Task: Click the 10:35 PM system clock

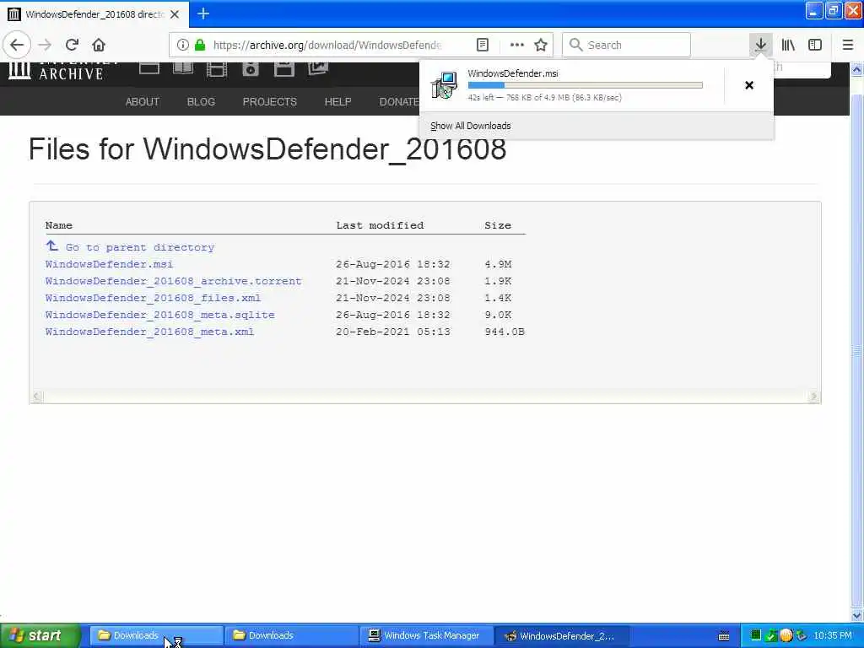Action: 833,635
